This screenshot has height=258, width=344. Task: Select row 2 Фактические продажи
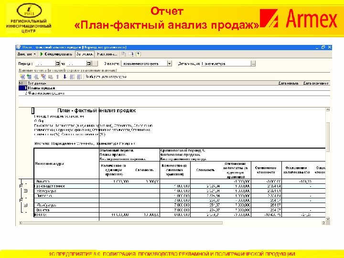click(x=174, y=93)
